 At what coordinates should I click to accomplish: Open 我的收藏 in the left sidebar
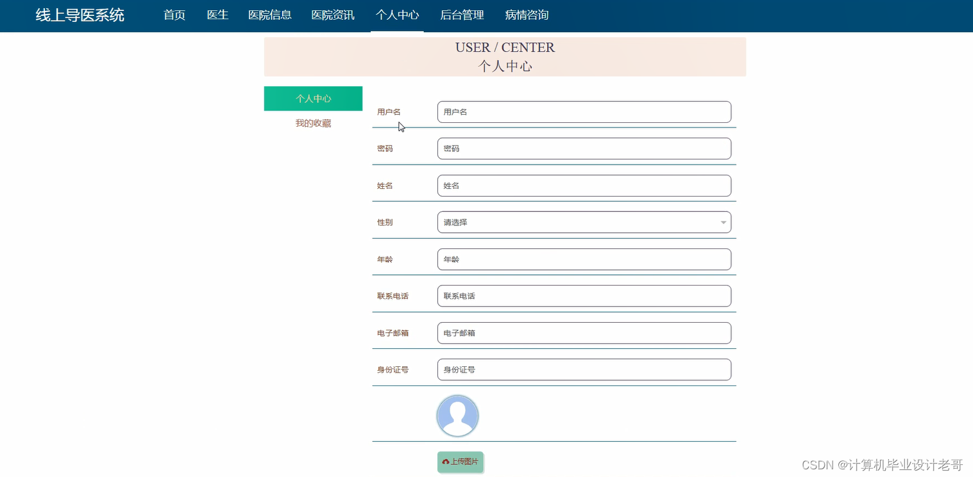(313, 123)
